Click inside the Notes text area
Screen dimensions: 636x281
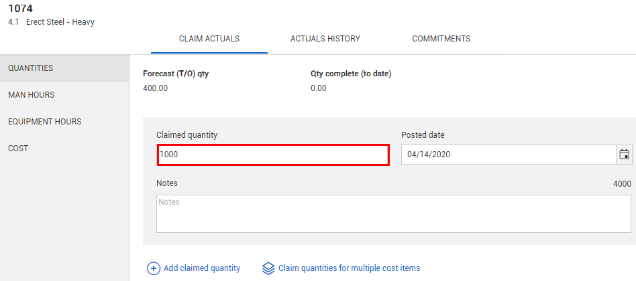pos(393,213)
